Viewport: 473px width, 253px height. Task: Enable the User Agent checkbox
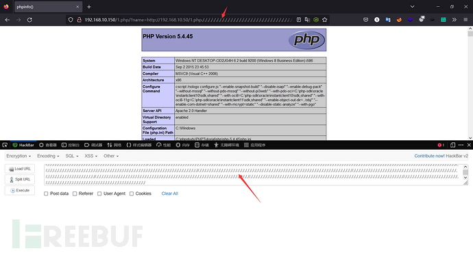tap(99, 194)
